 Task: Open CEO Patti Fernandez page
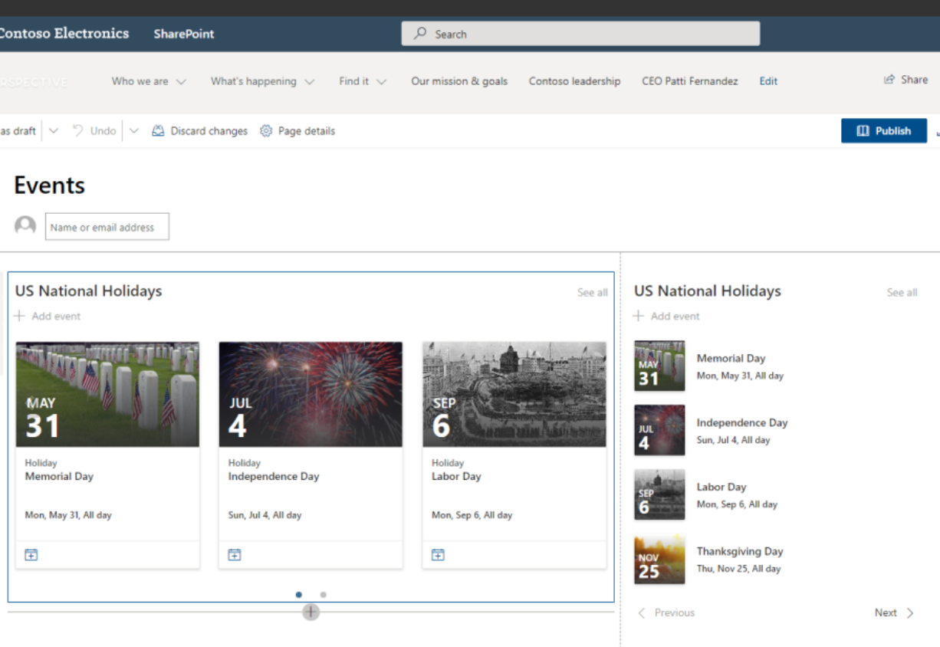690,81
